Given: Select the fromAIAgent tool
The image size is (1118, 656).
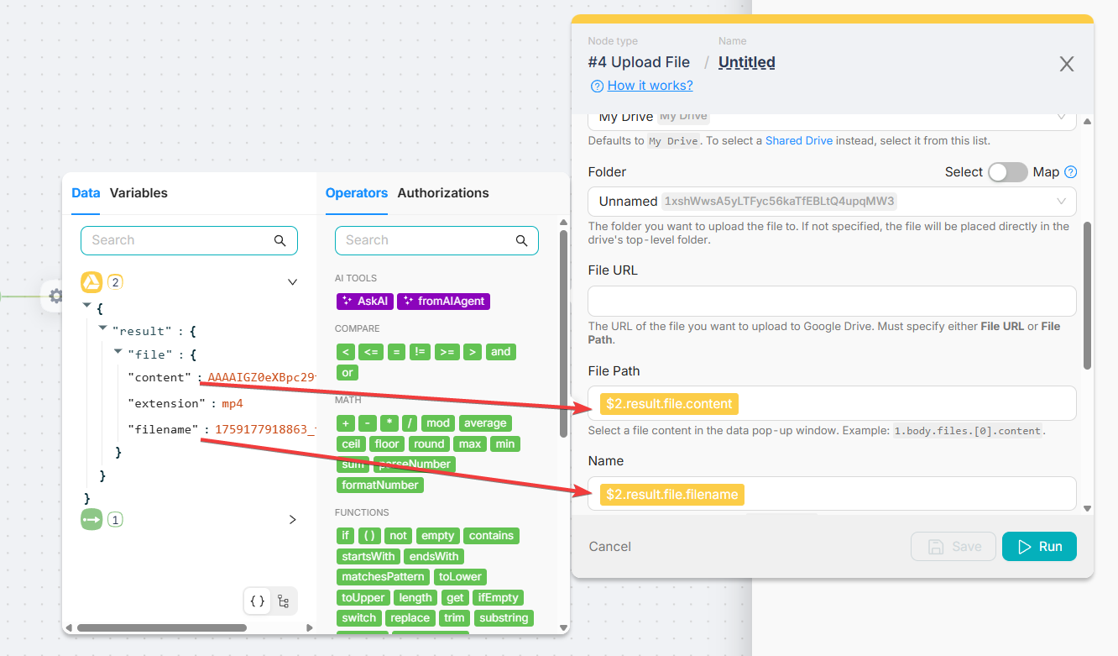Looking at the screenshot, I should pyautogui.click(x=443, y=301).
